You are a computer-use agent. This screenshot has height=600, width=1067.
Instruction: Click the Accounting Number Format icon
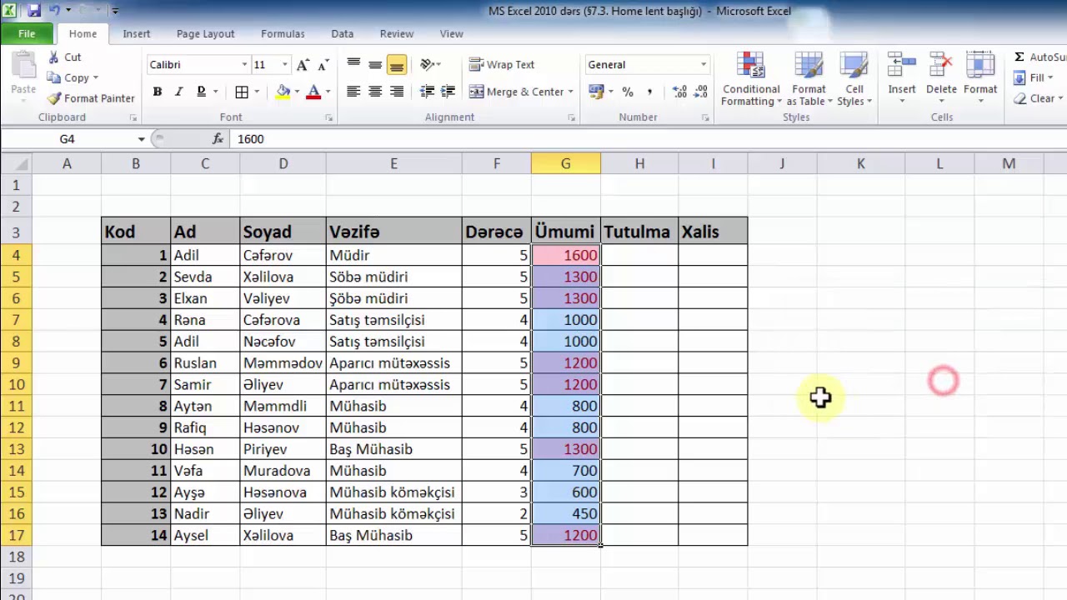596,92
